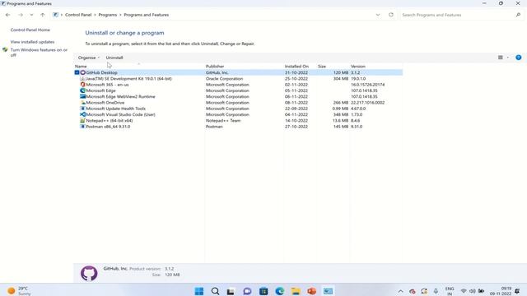Open Microsoft Store from the taskbar
This screenshot has height=296, width=527.
point(263,291)
